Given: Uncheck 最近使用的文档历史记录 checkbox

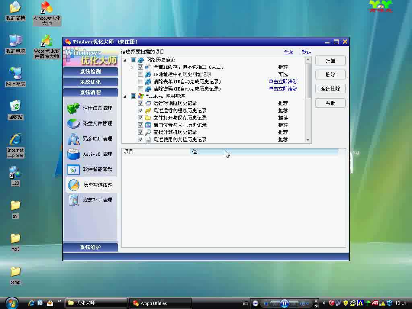Looking at the screenshot, I should pyautogui.click(x=140, y=140).
